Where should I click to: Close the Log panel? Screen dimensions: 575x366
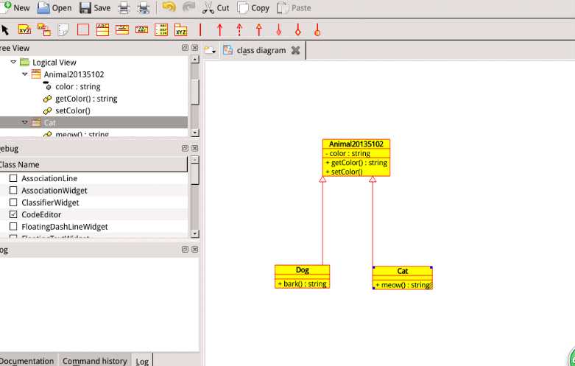194,250
